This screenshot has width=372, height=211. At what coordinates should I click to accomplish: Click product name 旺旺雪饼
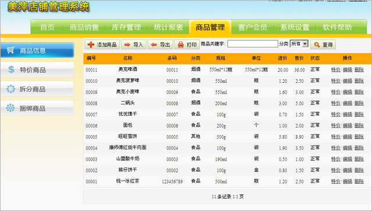pyautogui.click(x=128, y=136)
